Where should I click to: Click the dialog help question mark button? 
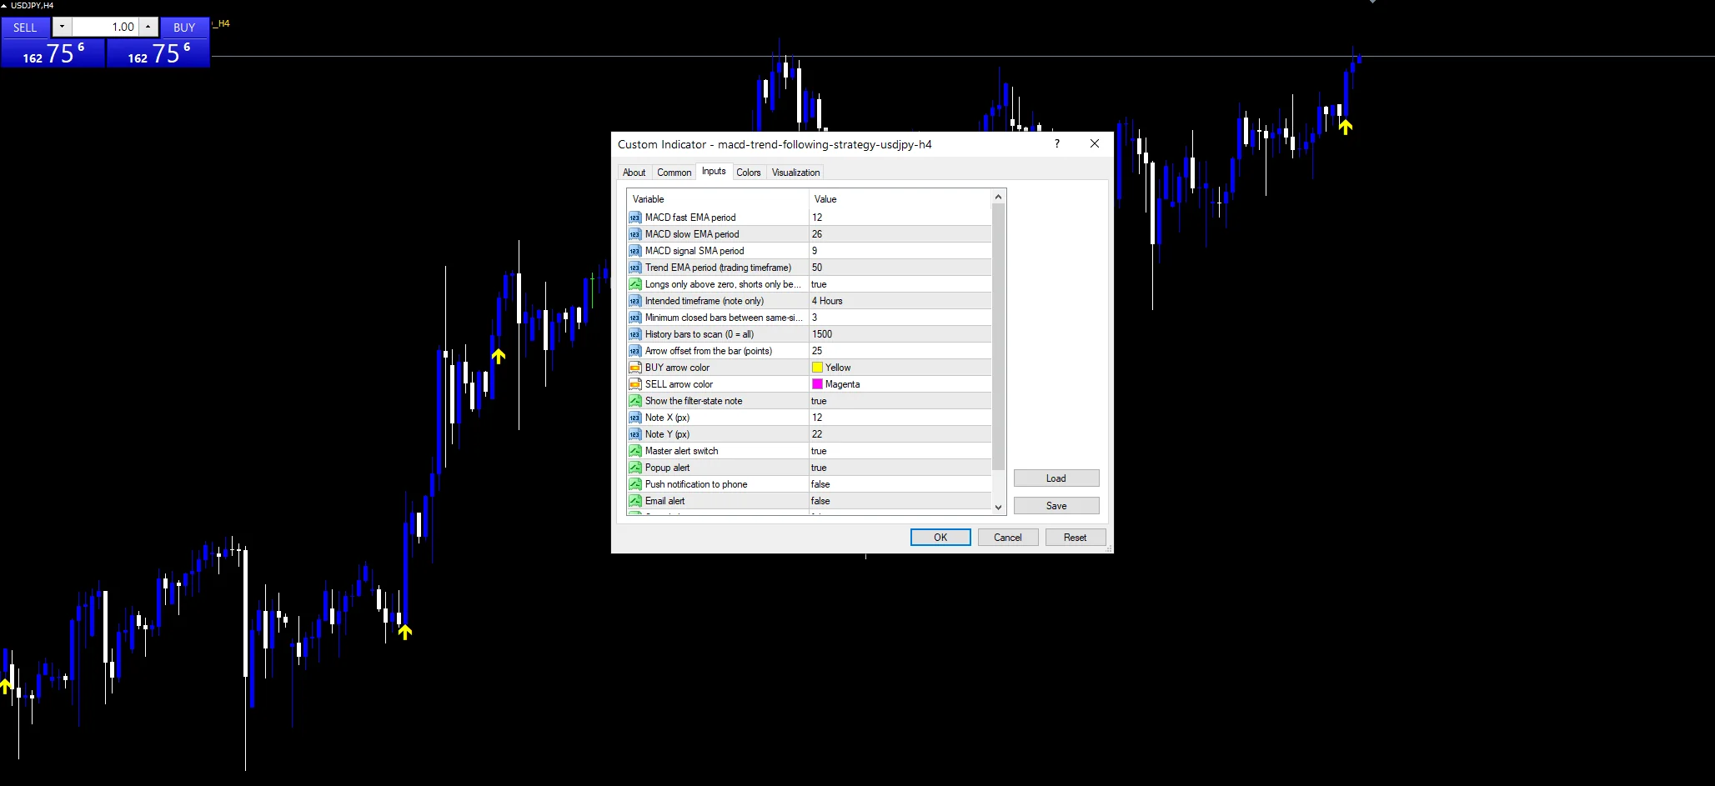click(x=1057, y=144)
